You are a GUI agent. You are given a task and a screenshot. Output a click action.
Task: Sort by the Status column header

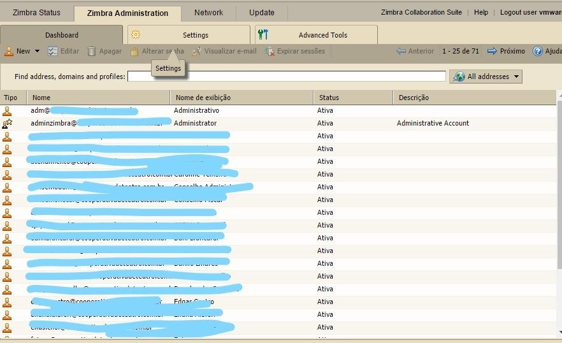(354, 98)
